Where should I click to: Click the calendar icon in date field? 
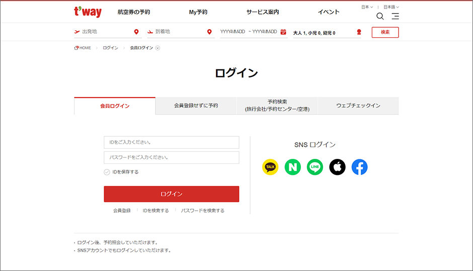tap(283, 32)
